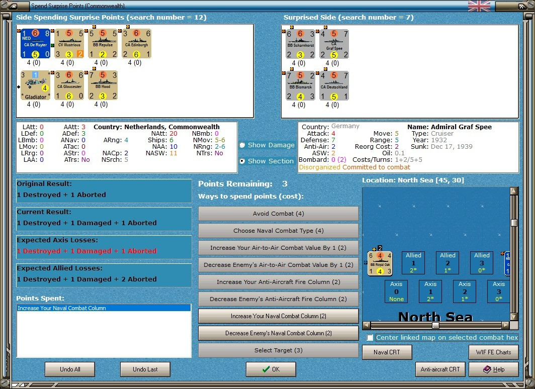The image size is (535, 389).
Task: Click Decrease Enemy's Anti-Aircraft Fire Column
Action: (x=278, y=299)
